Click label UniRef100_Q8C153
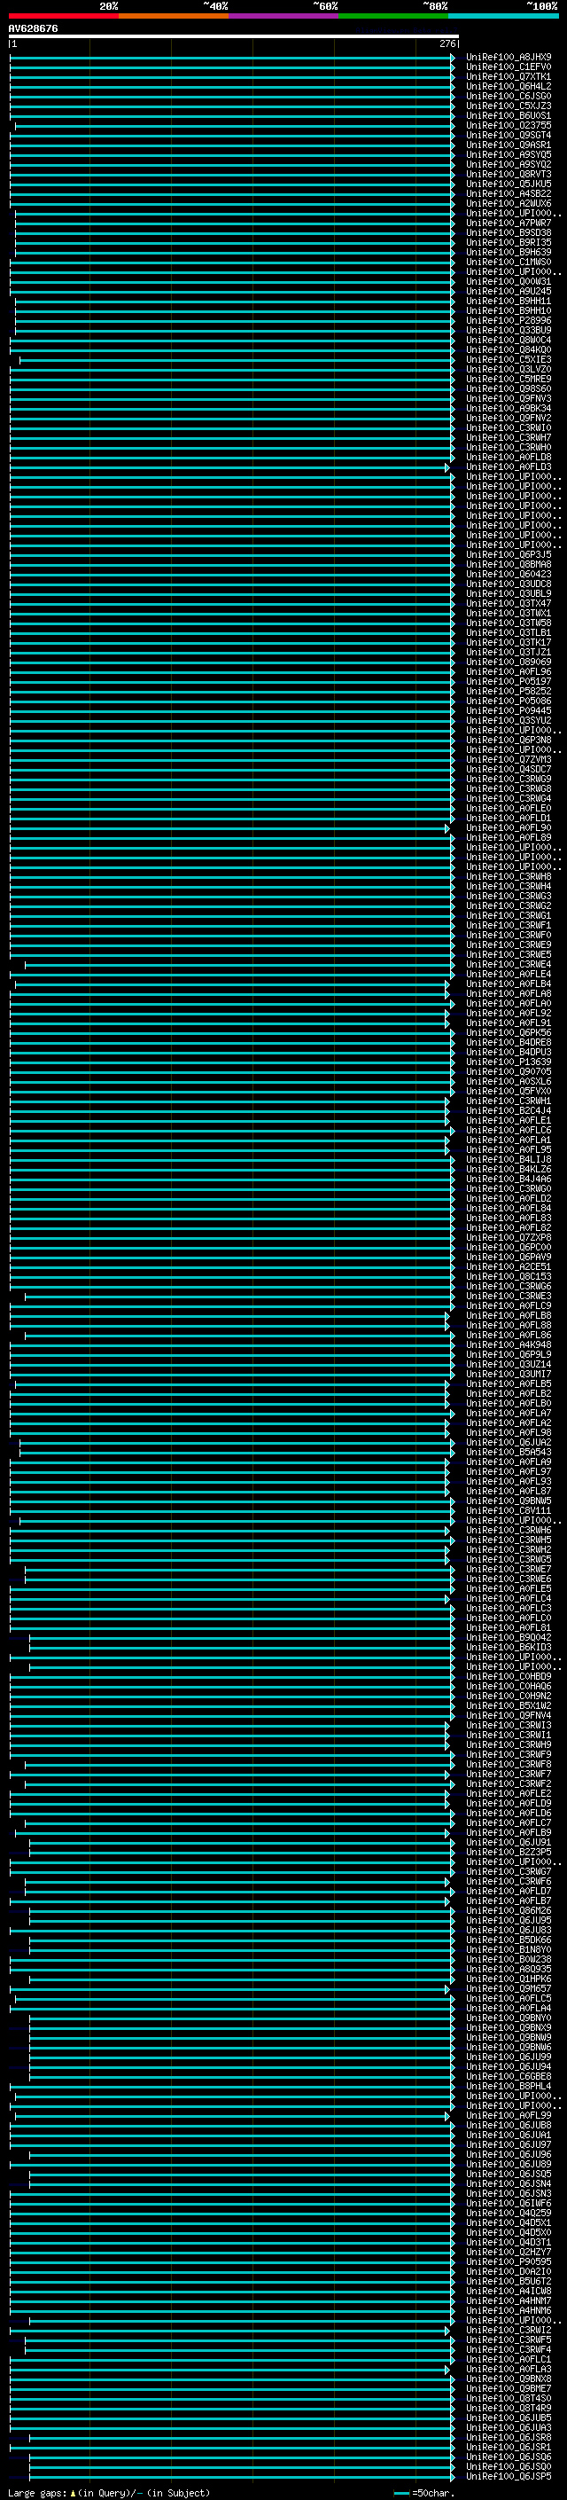Screen dimensions: 567x2500 pyautogui.click(x=509, y=1276)
